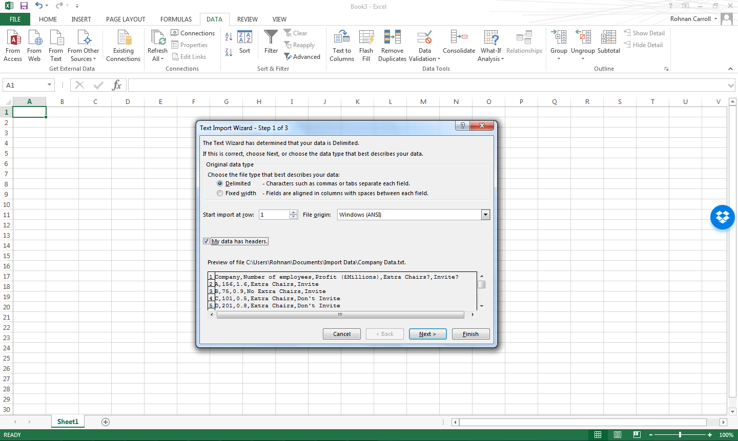
Task: Click the Sort A to Z icon
Action: coord(229,37)
